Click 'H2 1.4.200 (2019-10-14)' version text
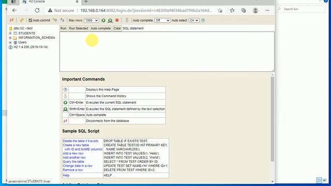Viewport: 331px width, 186px height. (31, 47)
